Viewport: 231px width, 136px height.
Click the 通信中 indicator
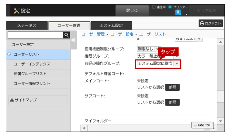click(159, 7)
